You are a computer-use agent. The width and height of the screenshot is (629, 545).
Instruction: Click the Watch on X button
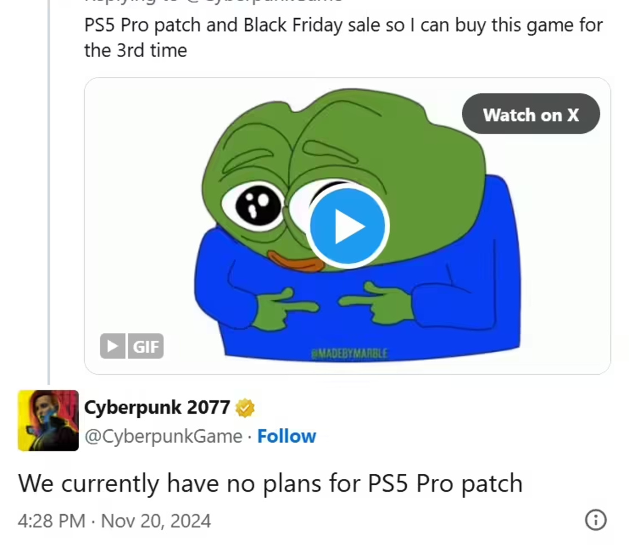click(x=531, y=114)
